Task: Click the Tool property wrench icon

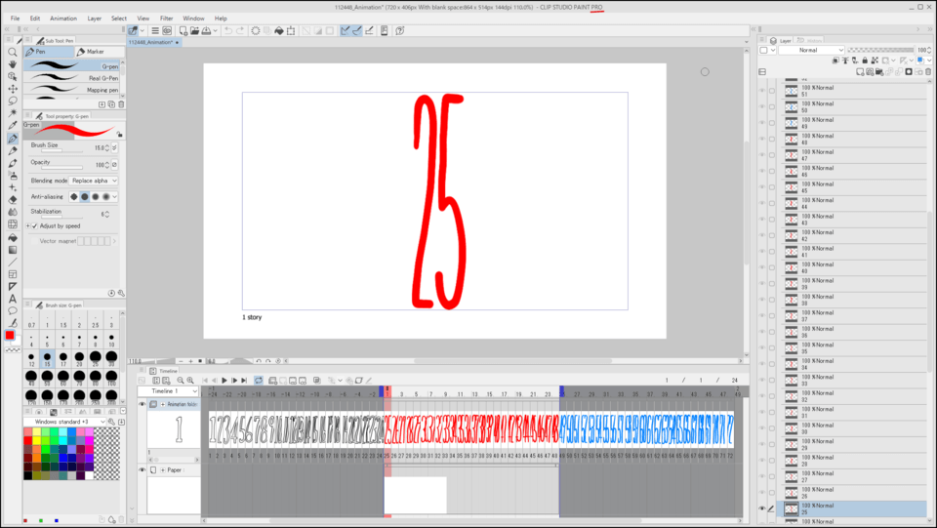Action: (x=121, y=293)
